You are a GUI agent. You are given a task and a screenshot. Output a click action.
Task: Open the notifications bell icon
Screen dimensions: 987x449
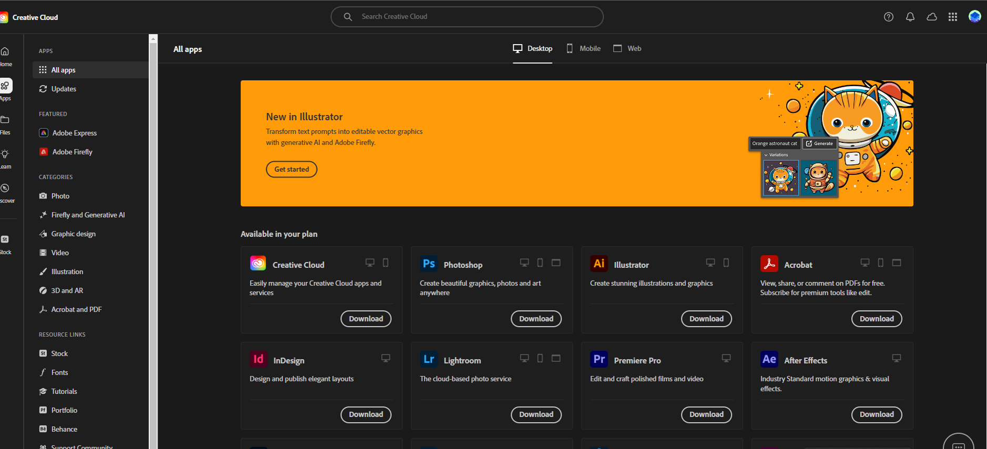click(910, 17)
